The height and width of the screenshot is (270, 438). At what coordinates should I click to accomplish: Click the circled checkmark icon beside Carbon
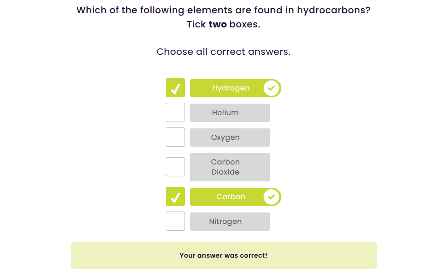(271, 197)
